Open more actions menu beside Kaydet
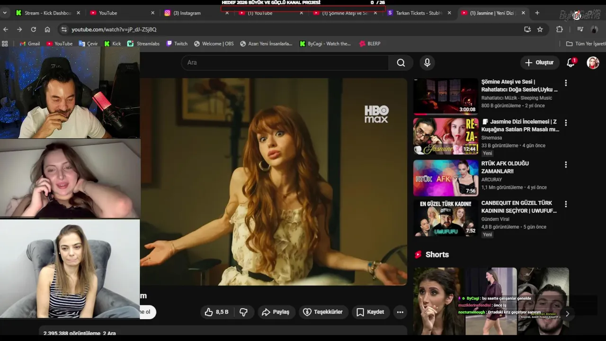606x341 pixels. coord(400,312)
